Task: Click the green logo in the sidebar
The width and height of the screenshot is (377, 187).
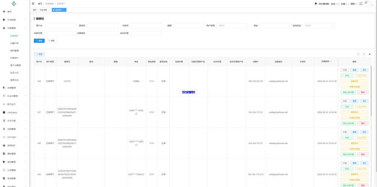Action: tap(14, 4)
